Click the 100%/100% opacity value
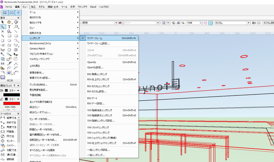This screenshot has width=274, height=162. (10, 107)
